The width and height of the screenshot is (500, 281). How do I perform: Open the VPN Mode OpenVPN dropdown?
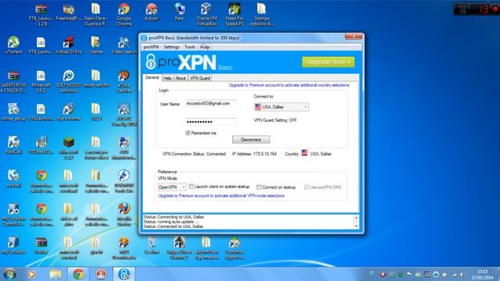(172, 187)
